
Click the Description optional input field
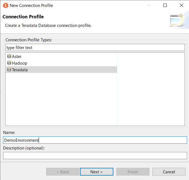[95, 156]
